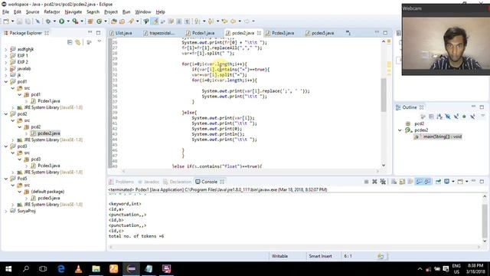This screenshot has width=490, height=276.
Task: Collapse pcdex2 class in Outline
Action: [400, 130]
